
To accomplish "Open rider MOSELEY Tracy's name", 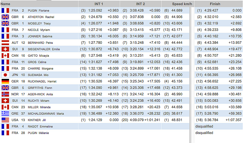I will pyautogui.click(x=39, y=23).
